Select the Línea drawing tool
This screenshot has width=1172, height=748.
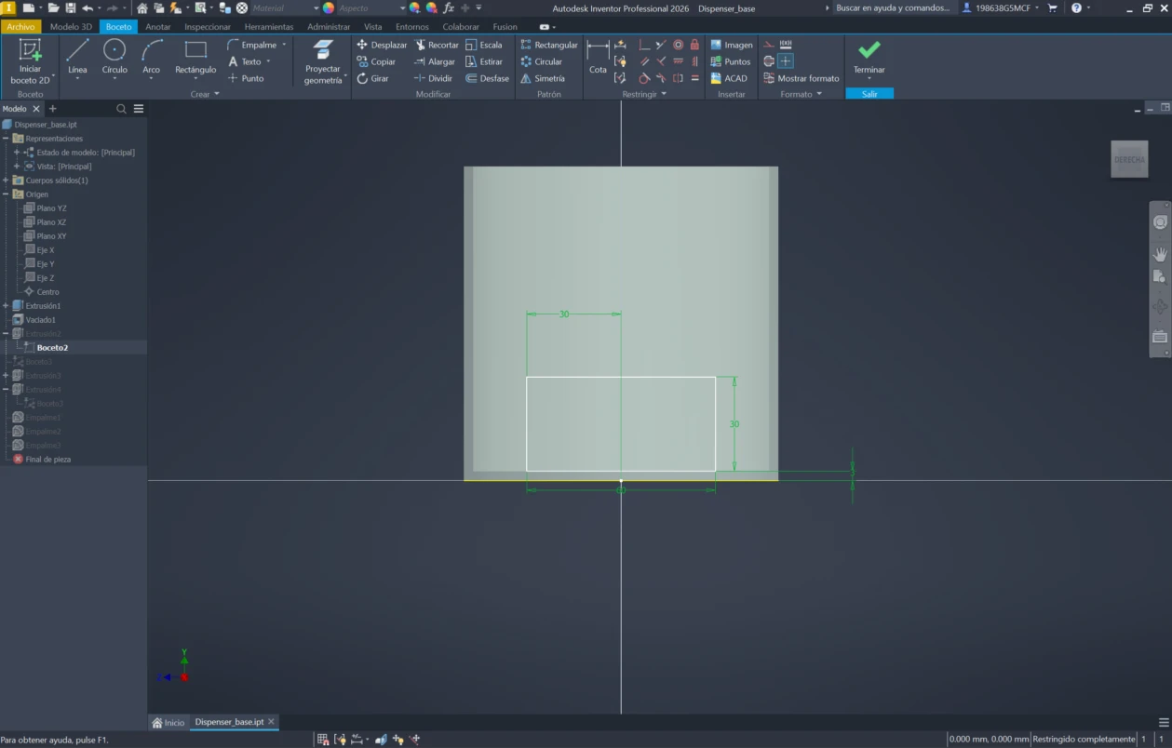point(77,57)
